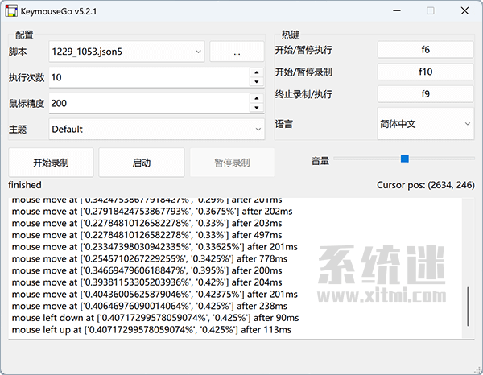Click the 开始录制 button
Screen dimensions: 483x375
(51, 163)
